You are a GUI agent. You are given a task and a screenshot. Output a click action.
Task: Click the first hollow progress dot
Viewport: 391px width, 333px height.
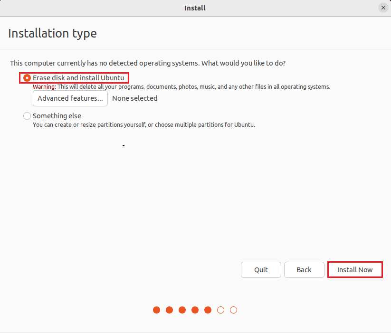[x=220, y=310]
